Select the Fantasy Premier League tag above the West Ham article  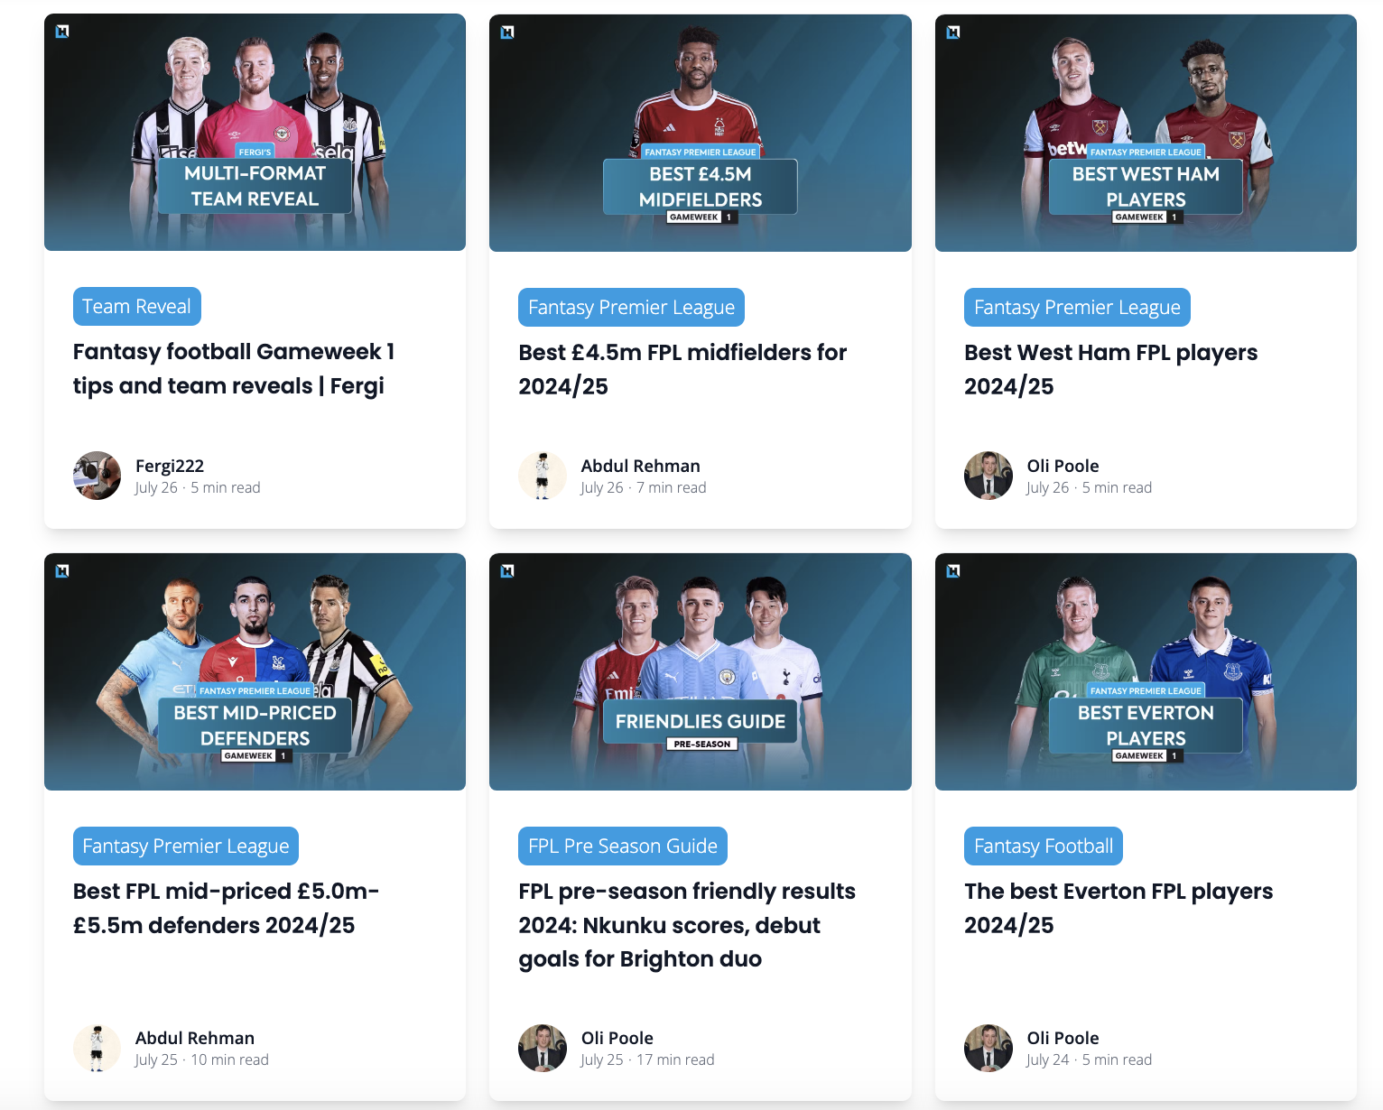(1077, 308)
